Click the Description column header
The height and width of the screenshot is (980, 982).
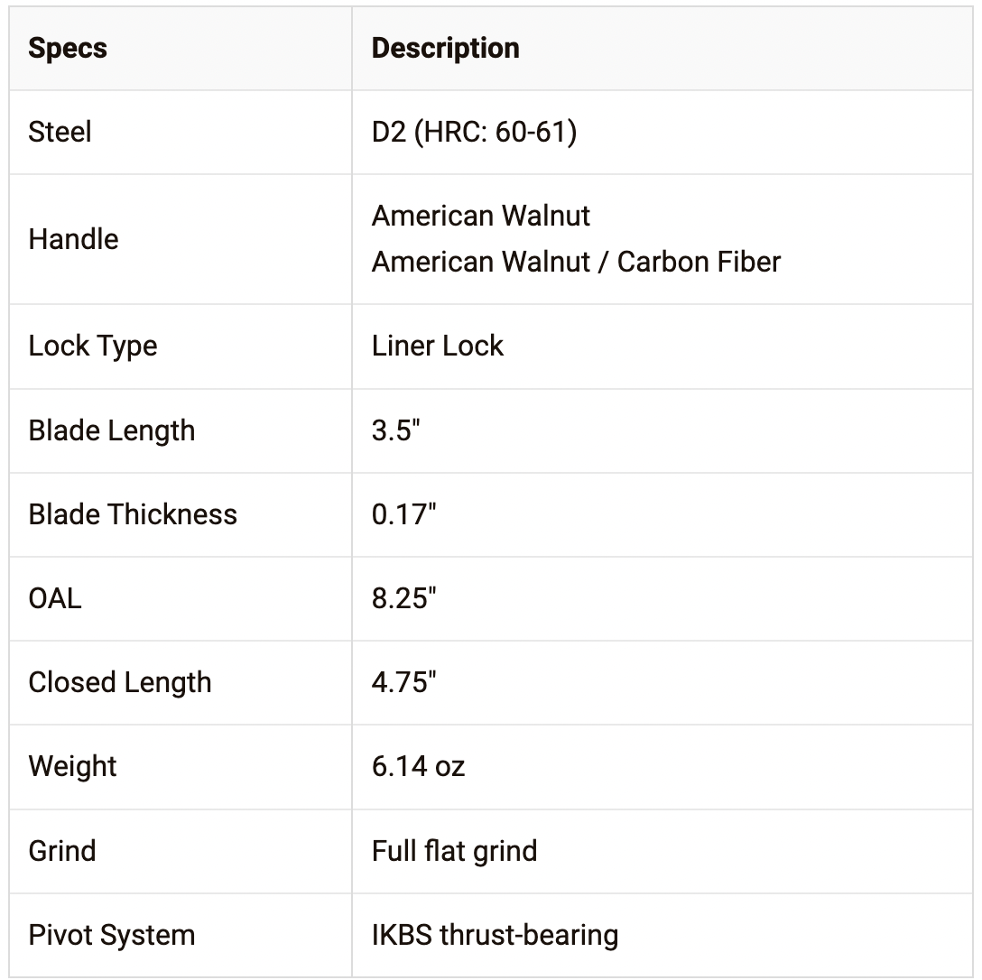pyautogui.click(x=445, y=49)
